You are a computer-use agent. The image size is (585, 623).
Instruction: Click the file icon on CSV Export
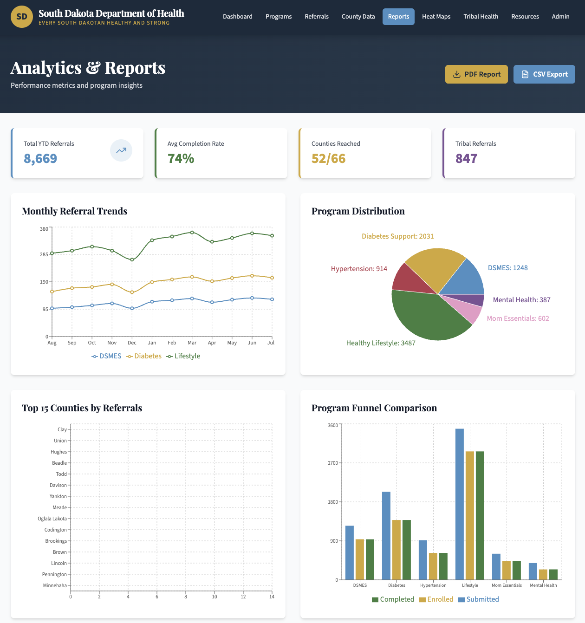(x=525, y=74)
